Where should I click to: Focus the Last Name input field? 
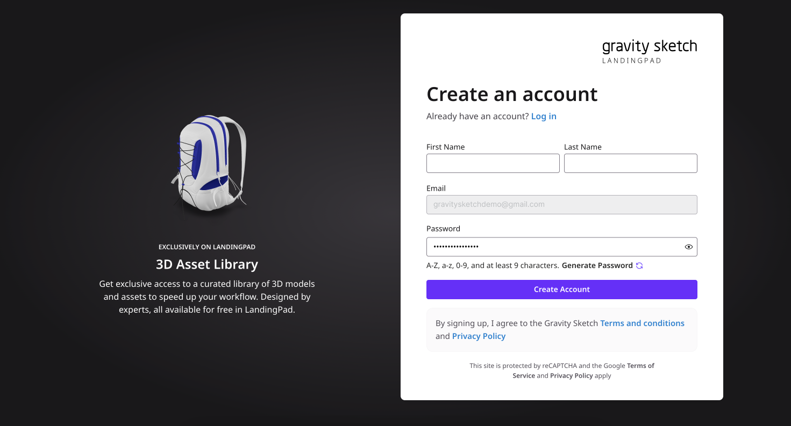point(631,163)
